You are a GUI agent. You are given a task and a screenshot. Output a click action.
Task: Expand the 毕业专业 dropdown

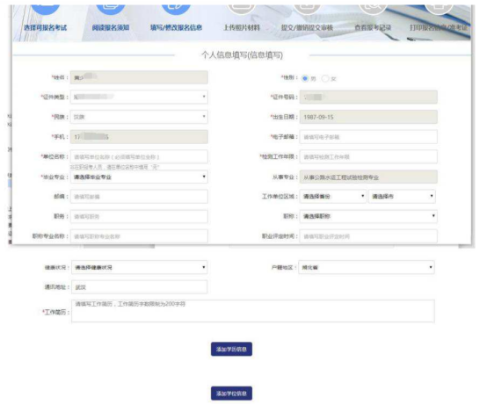pos(139,177)
